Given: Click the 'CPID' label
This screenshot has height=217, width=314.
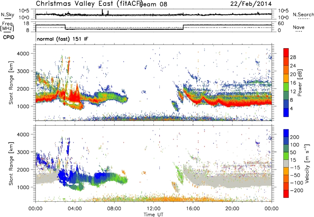Looking at the screenshot, I should point(9,37).
